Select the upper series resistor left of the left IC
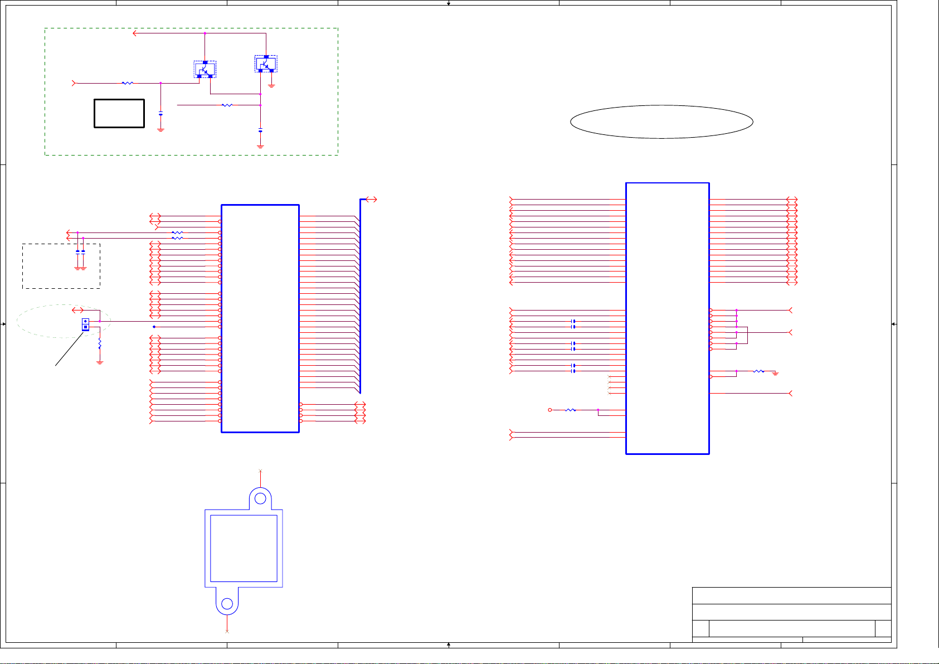 (177, 232)
